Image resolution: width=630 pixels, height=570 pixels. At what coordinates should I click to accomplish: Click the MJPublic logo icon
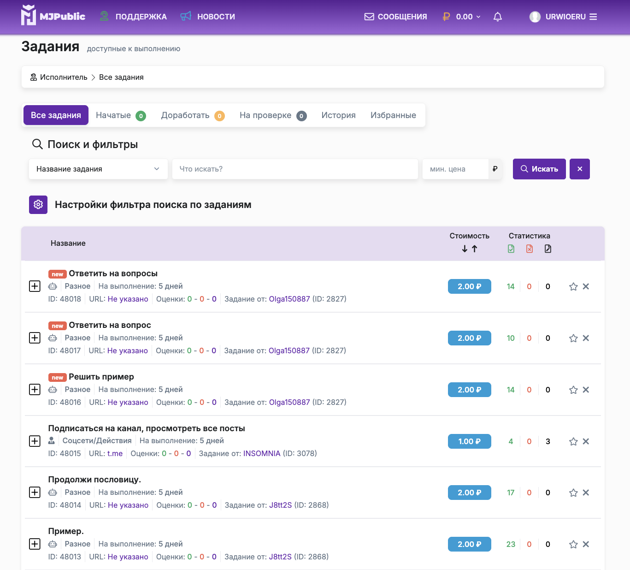[29, 15]
